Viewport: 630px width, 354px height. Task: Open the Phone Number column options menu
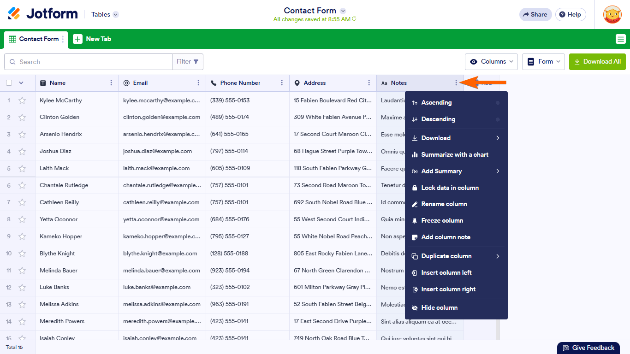282,83
